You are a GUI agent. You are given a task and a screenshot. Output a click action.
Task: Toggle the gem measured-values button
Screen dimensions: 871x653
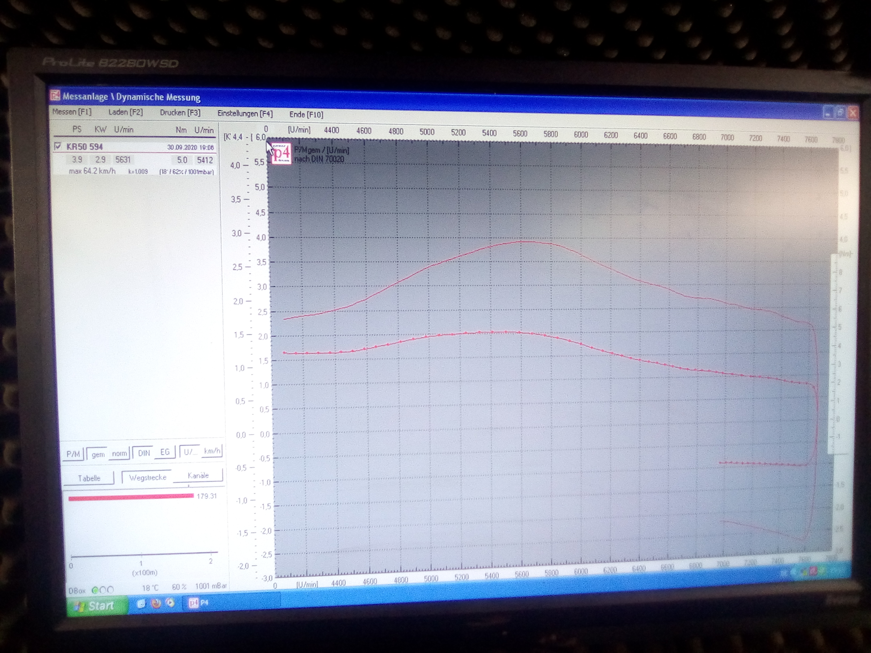point(98,455)
